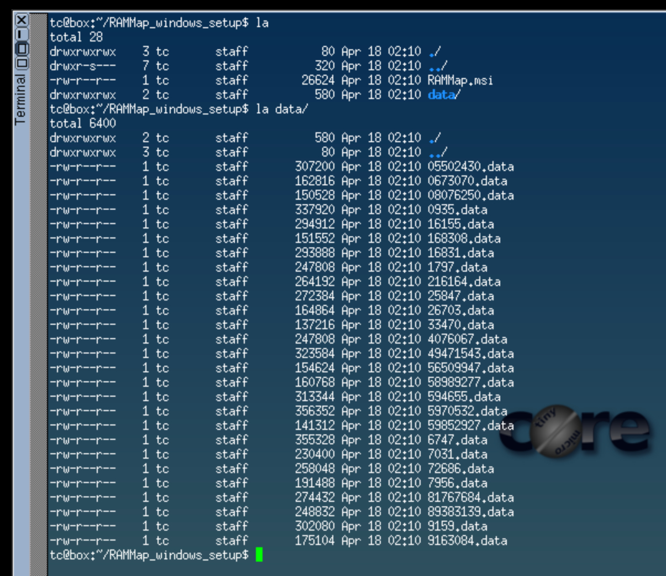
Task: Click the 'total 6400' line
Action: (x=83, y=124)
